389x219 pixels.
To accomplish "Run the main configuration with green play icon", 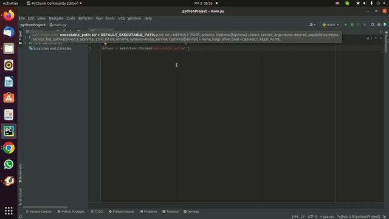I will (x=346, y=24).
